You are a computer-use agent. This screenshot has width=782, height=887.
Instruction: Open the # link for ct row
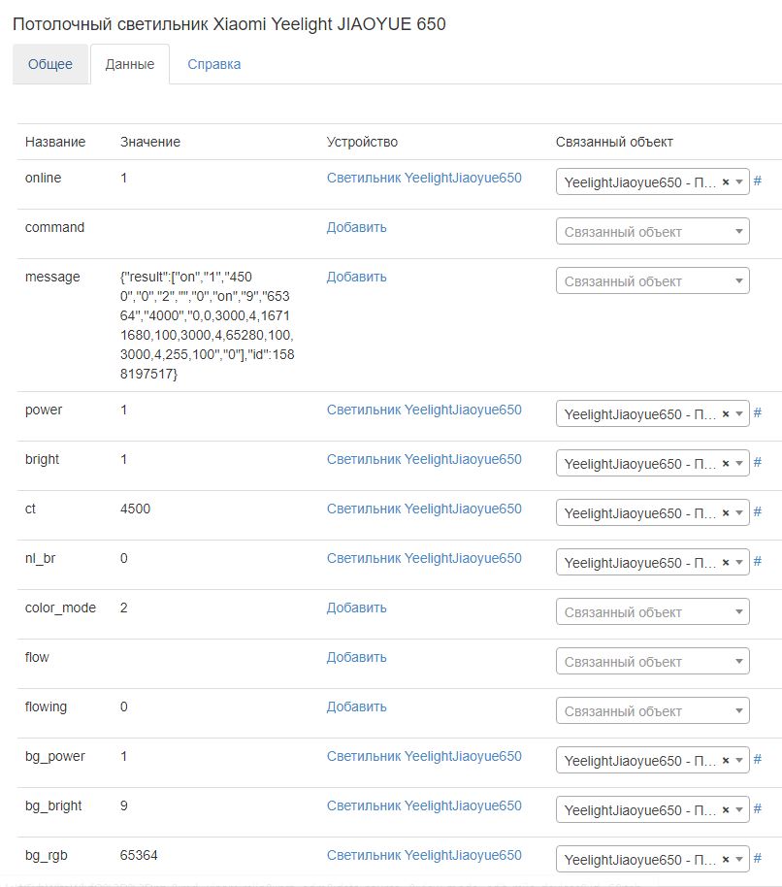coord(758,512)
